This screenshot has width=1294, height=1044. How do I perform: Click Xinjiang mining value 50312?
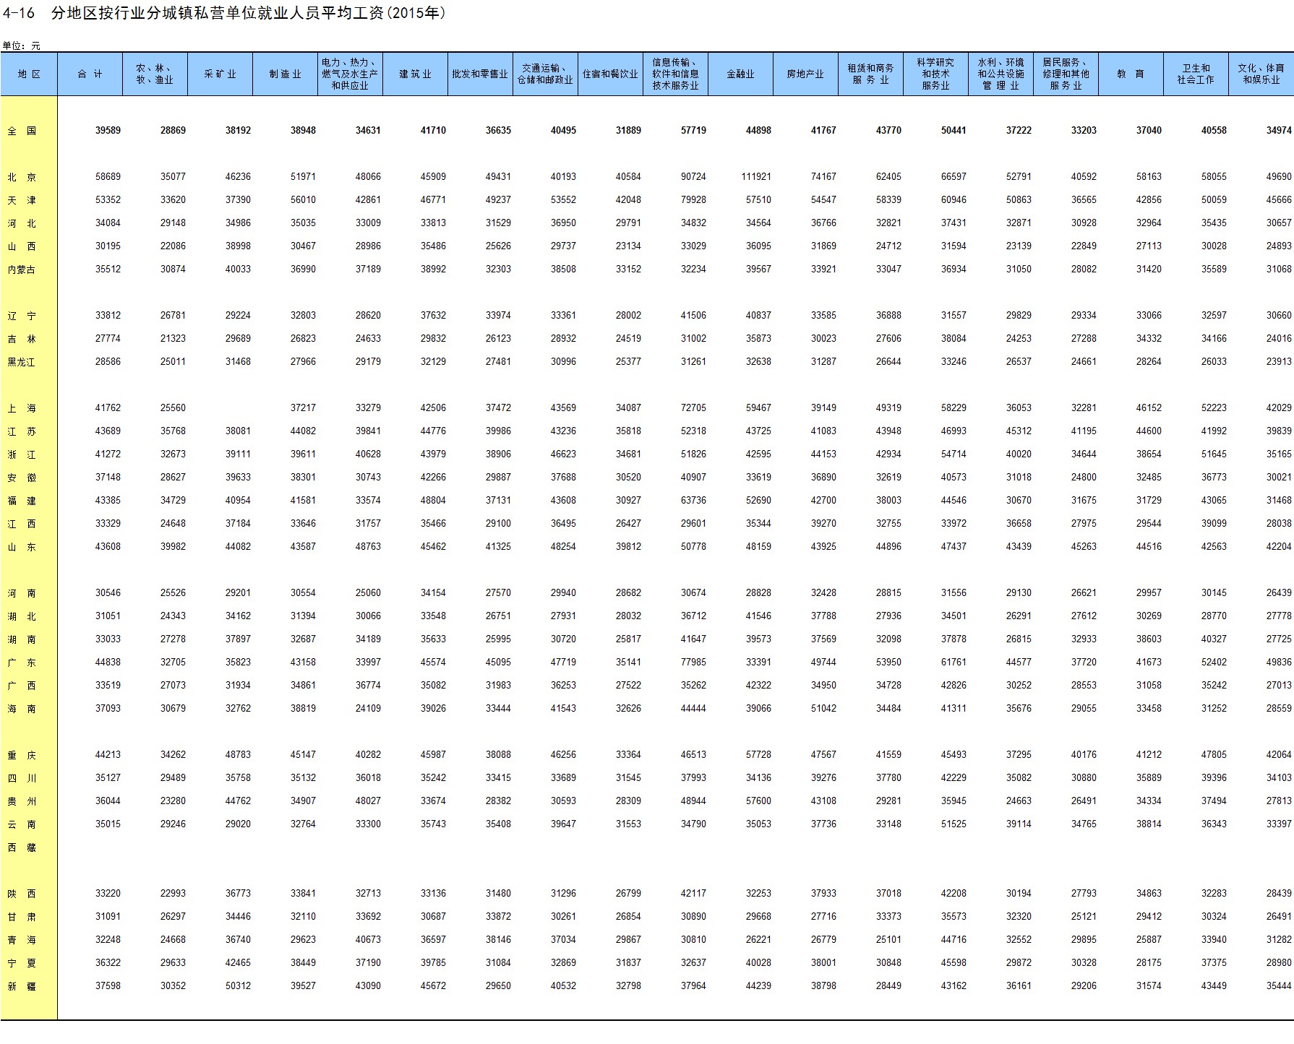click(x=238, y=986)
